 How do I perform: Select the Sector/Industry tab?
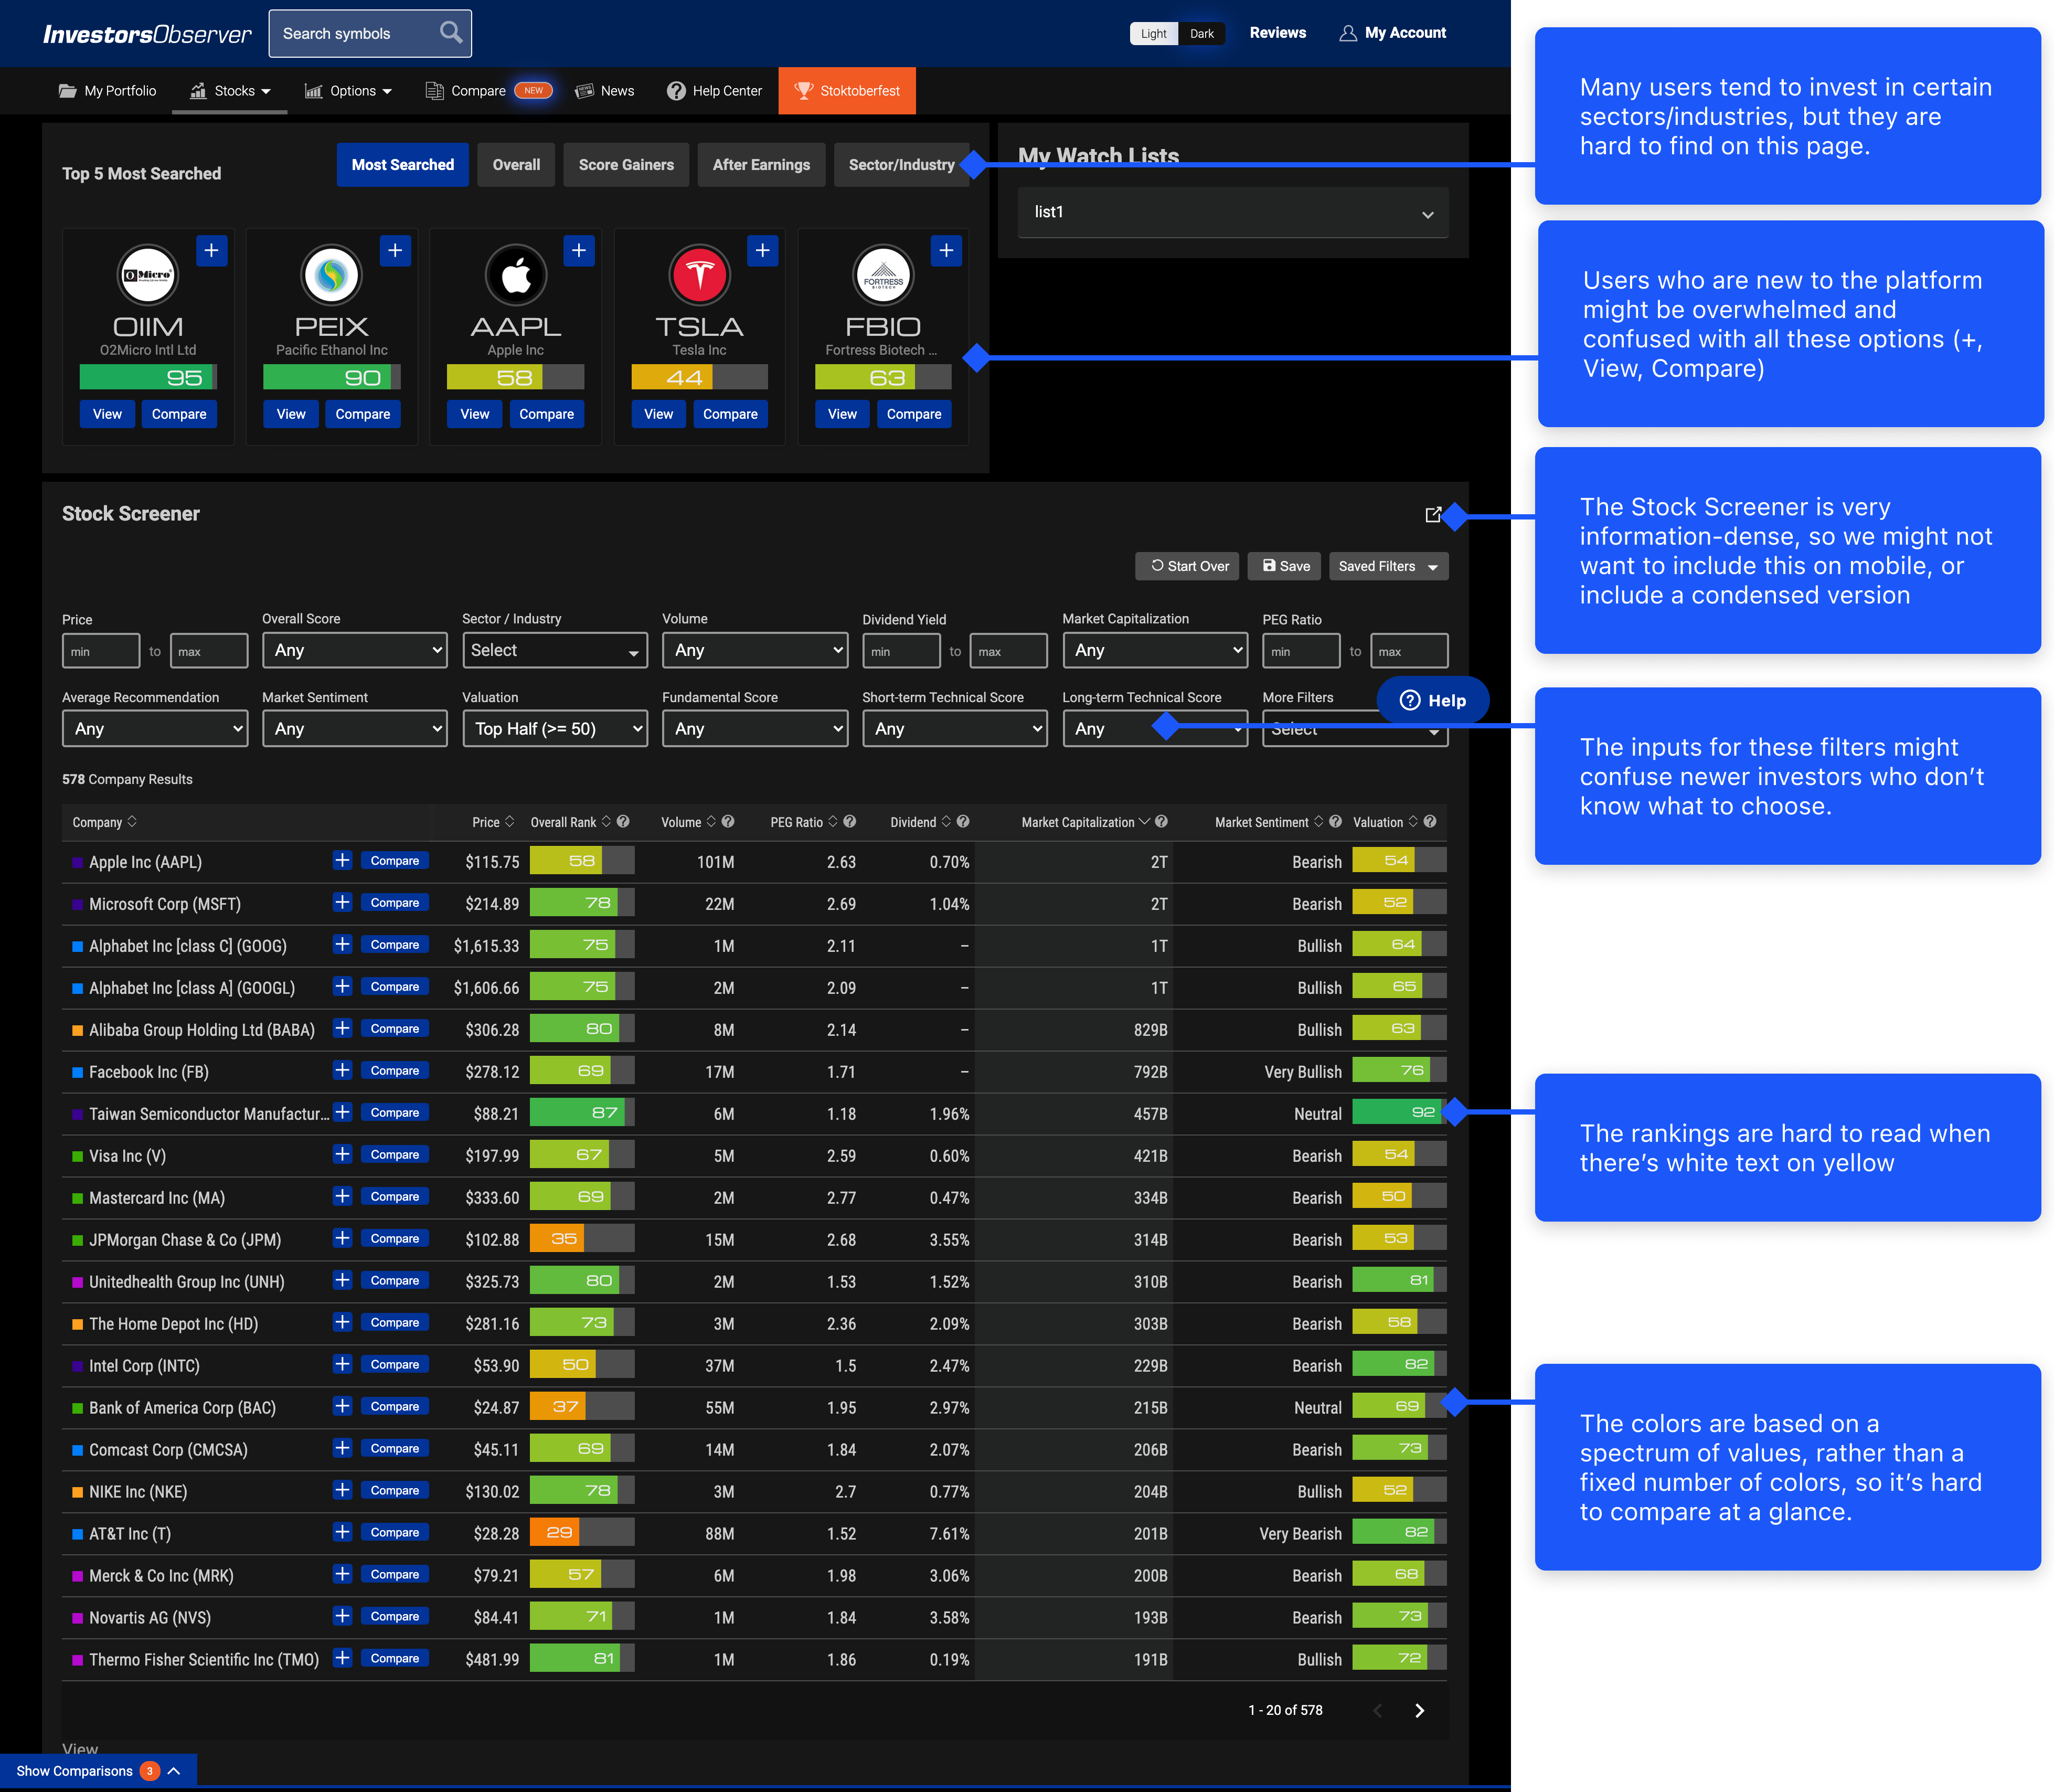tap(901, 165)
